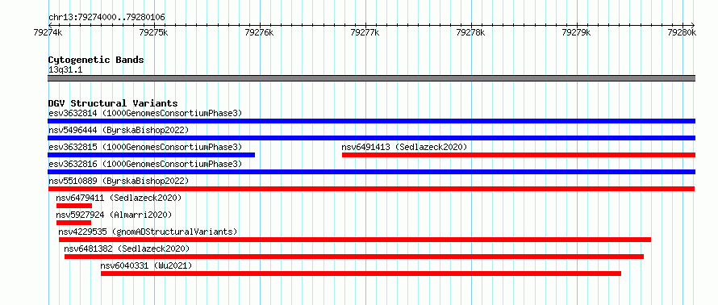Click the nsv5927924 short red bar
The image size is (718, 305).
click(73, 223)
